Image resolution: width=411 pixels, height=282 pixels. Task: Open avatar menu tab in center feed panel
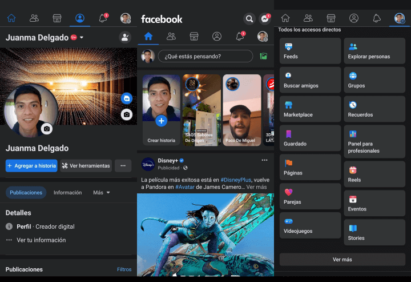pyautogui.click(x=263, y=36)
